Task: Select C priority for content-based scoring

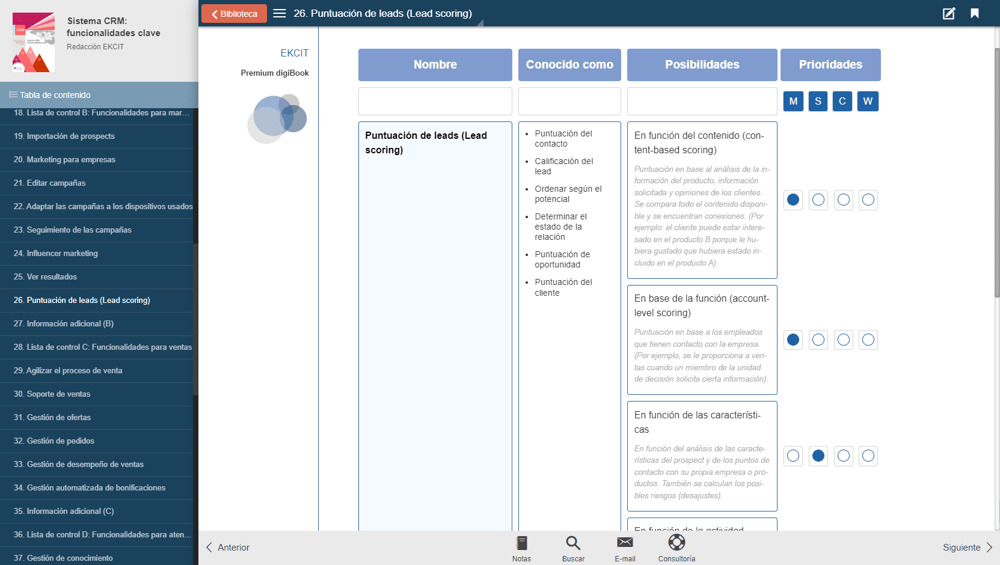Action: pyautogui.click(x=844, y=200)
